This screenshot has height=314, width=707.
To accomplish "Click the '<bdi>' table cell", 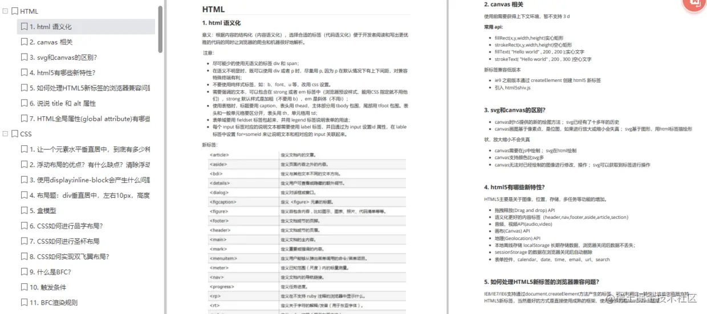I will tap(243, 173).
